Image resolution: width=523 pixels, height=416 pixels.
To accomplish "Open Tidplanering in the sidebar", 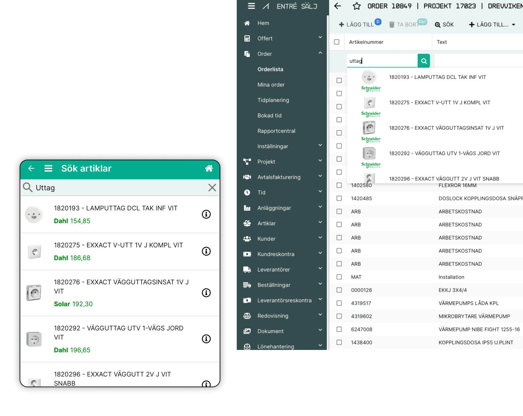I will [273, 100].
